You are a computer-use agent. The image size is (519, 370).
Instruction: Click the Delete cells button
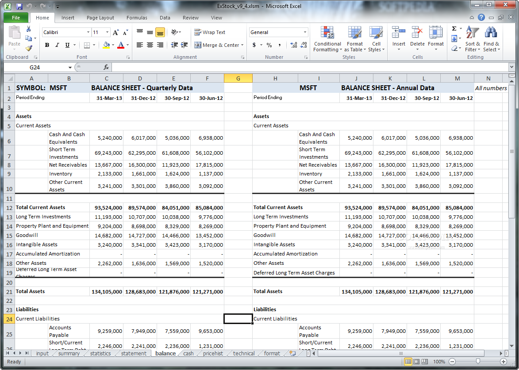(417, 39)
